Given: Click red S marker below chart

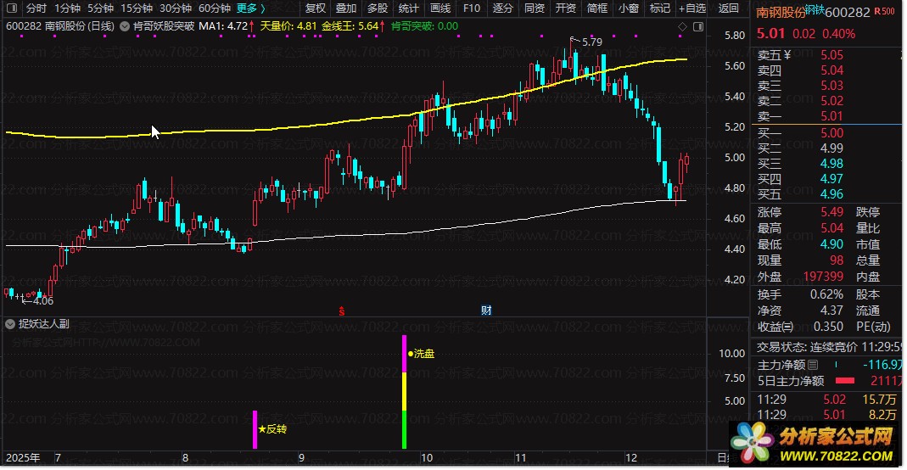Looking at the screenshot, I should click(342, 311).
